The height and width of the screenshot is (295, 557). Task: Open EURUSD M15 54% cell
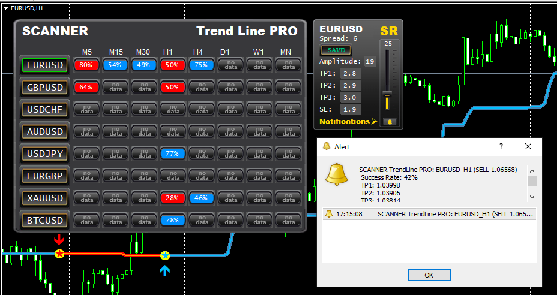pos(115,65)
